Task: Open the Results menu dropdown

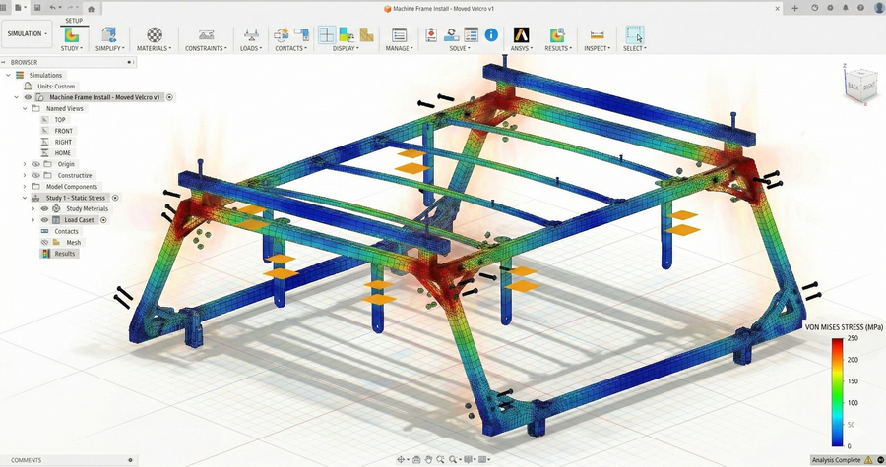Action: (x=557, y=48)
